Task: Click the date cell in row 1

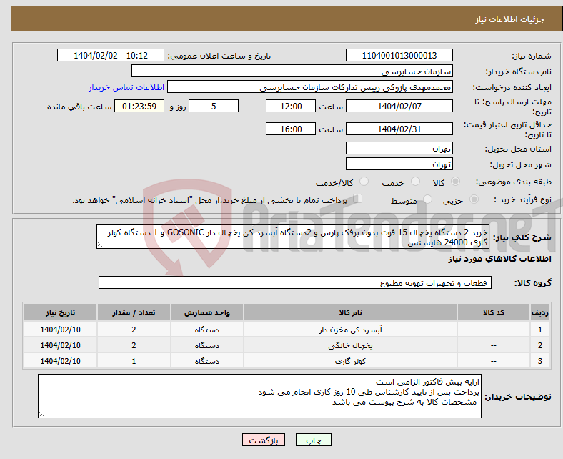Action: [x=60, y=330]
